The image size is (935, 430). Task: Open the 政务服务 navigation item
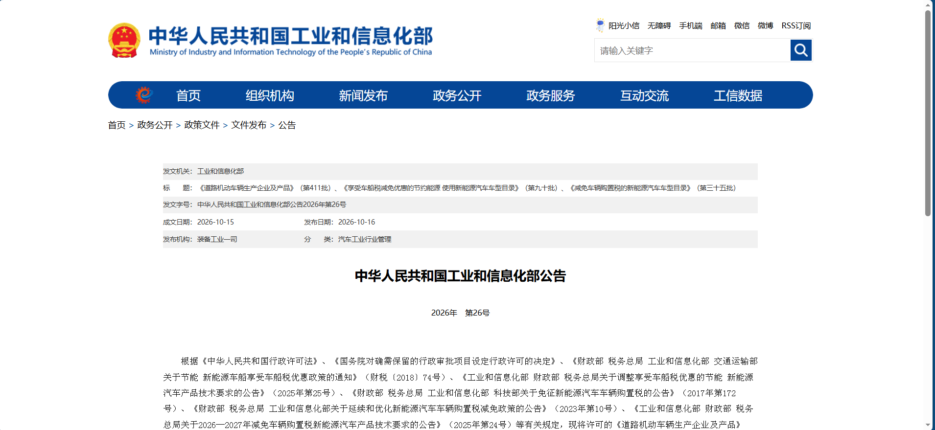[551, 95]
